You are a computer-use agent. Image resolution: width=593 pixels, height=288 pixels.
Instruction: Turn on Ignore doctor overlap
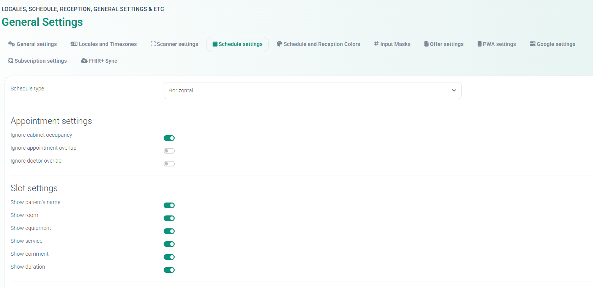pyautogui.click(x=169, y=164)
